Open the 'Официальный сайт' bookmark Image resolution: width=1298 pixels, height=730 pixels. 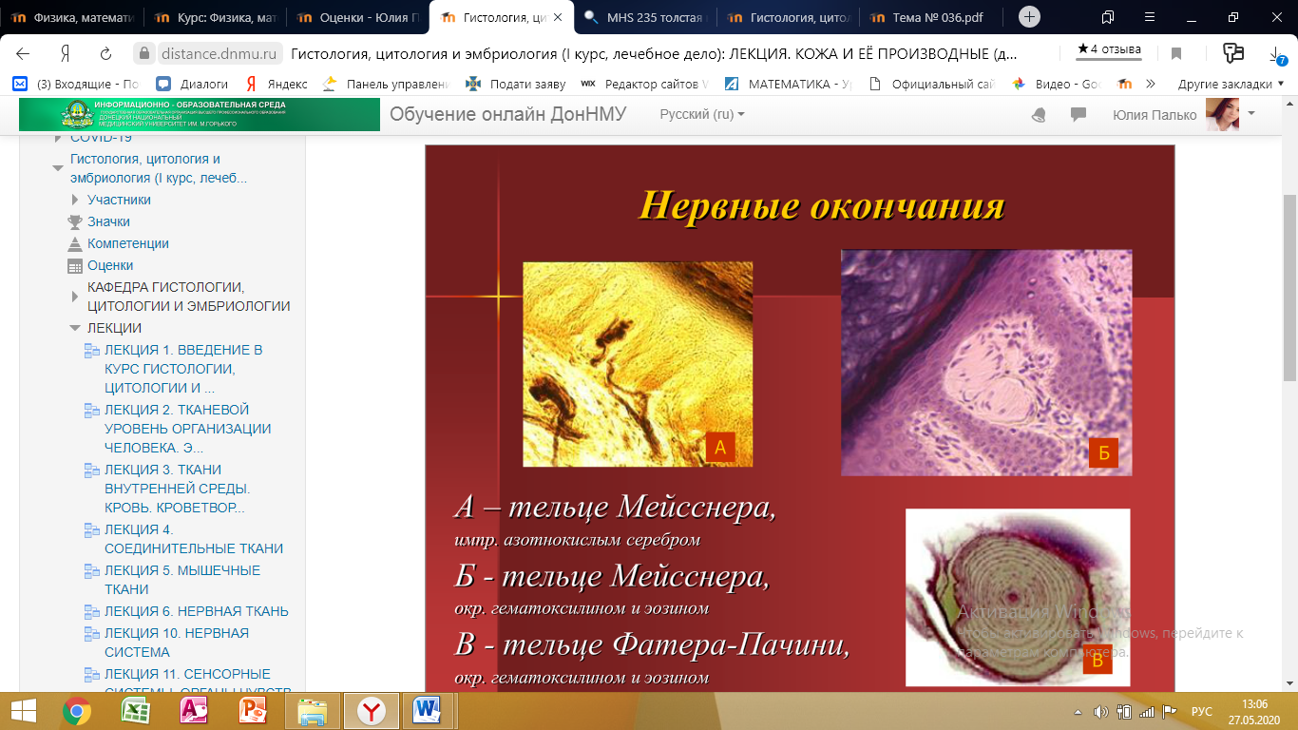(x=932, y=84)
